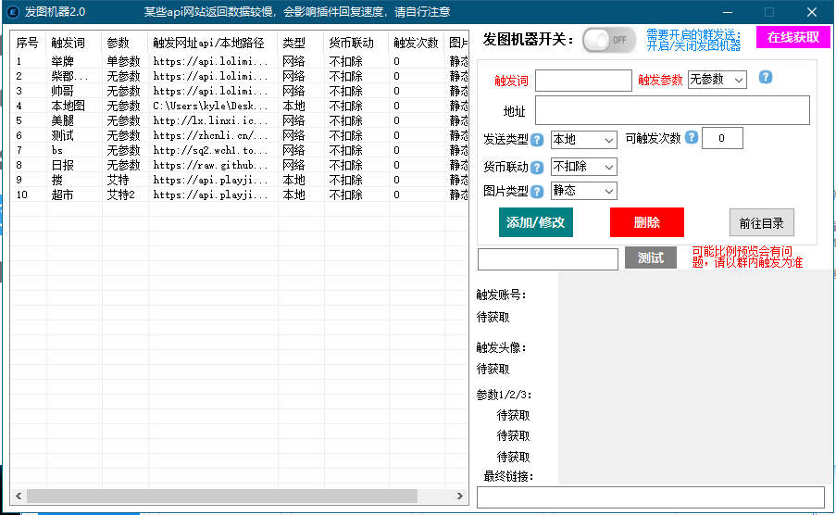836x515 pixels.
Task: Click the app logo icon in title bar
Action: pyautogui.click(x=12, y=11)
